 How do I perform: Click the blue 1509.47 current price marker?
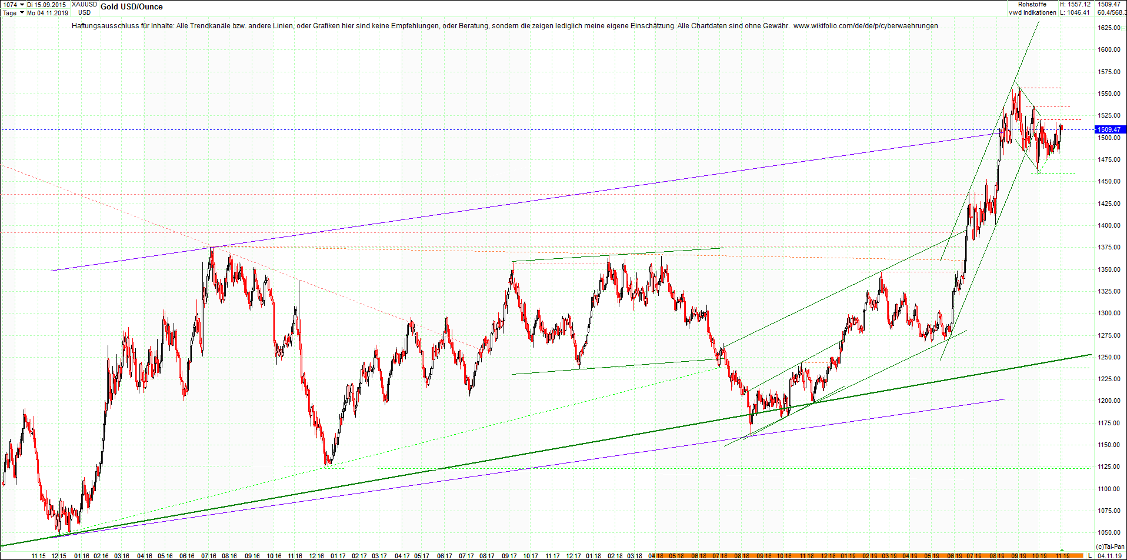(1109, 129)
